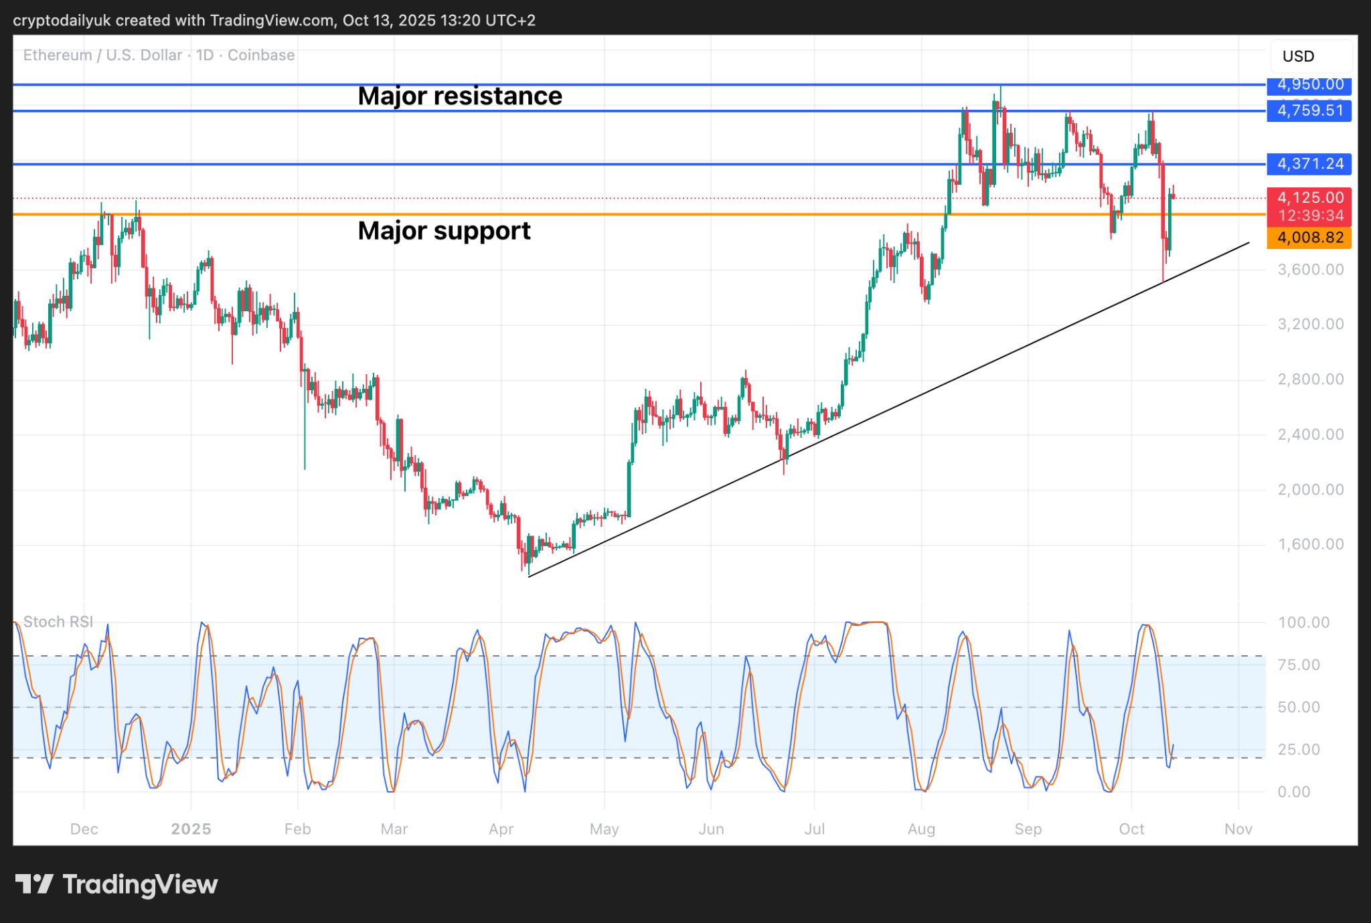This screenshot has height=923, width=1371.
Task: Select the 4,759.51 resistance price tag
Action: 1309,110
